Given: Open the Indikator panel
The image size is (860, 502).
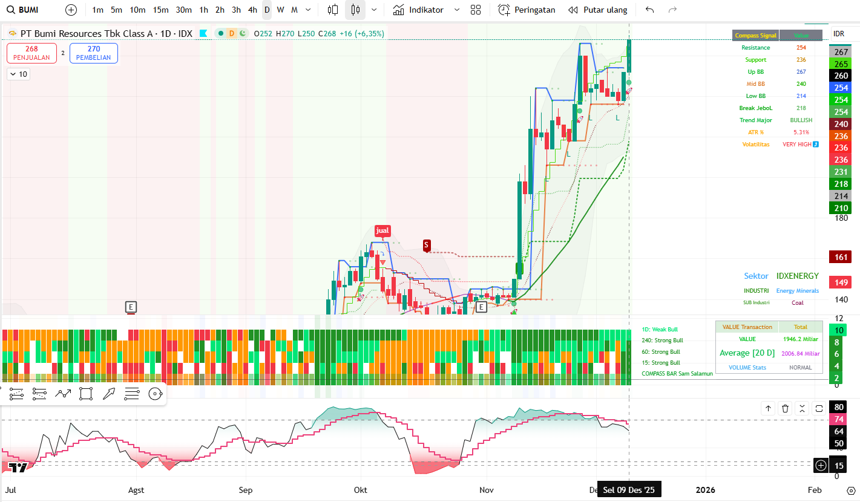Looking at the screenshot, I should point(418,10).
